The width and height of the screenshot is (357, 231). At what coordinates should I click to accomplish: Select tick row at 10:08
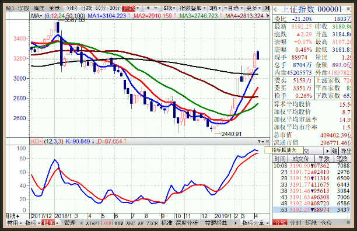(311, 166)
